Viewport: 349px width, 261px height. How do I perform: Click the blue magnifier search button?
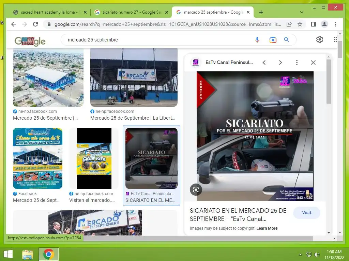click(x=286, y=40)
